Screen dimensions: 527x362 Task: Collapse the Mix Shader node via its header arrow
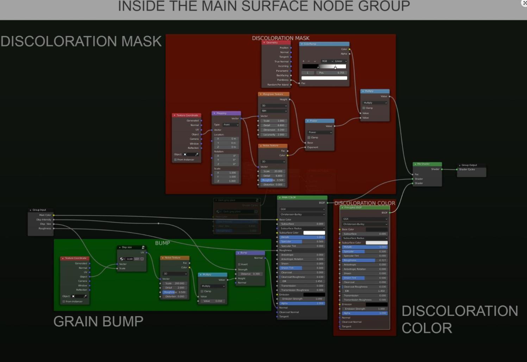point(415,164)
